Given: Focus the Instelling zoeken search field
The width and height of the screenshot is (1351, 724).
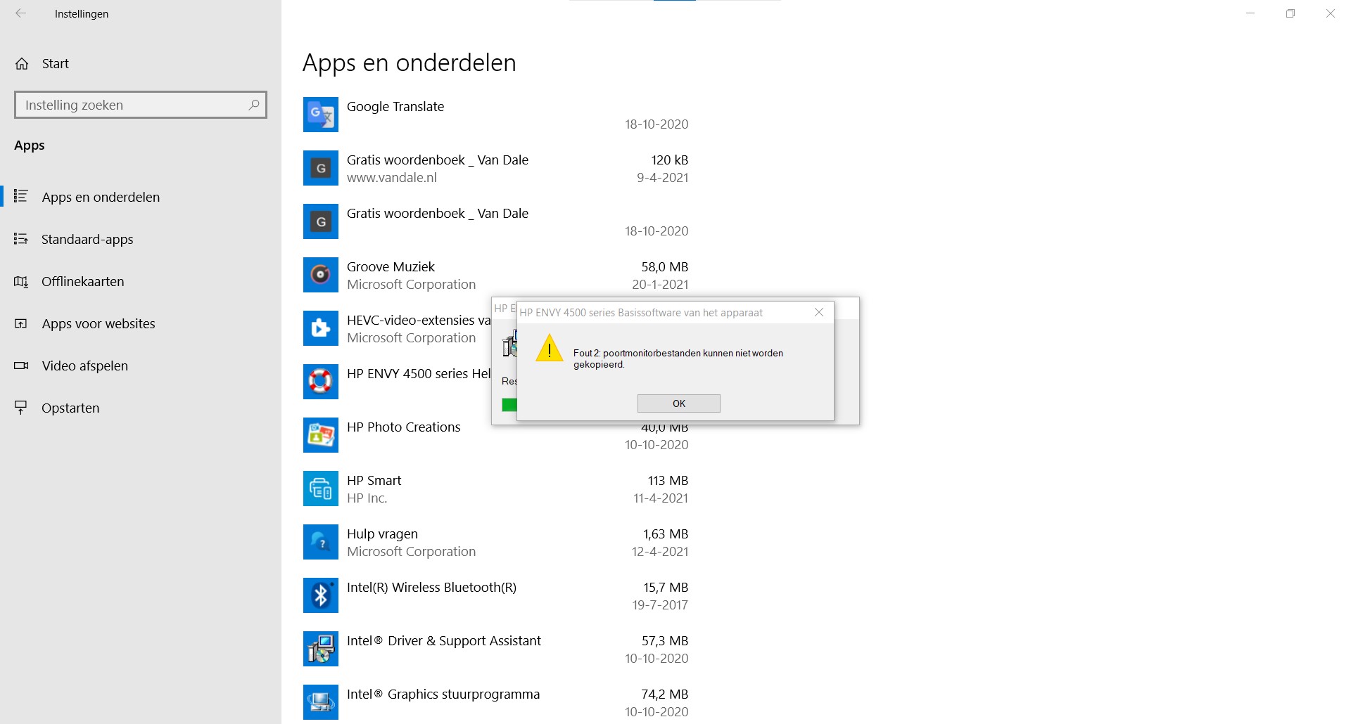Looking at the screenshot, I should 141,105.
